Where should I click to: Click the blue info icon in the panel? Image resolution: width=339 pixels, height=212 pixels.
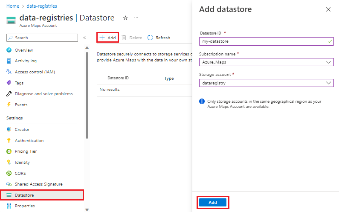click(202, 101)
